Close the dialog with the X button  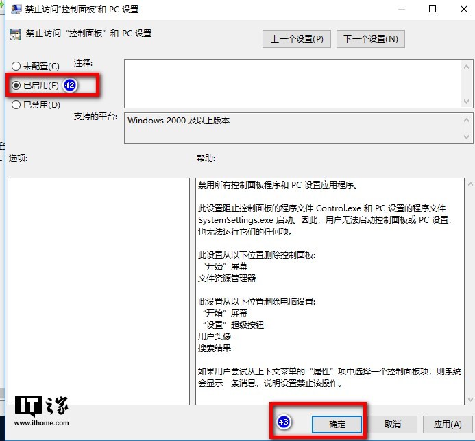coord(464,9)
